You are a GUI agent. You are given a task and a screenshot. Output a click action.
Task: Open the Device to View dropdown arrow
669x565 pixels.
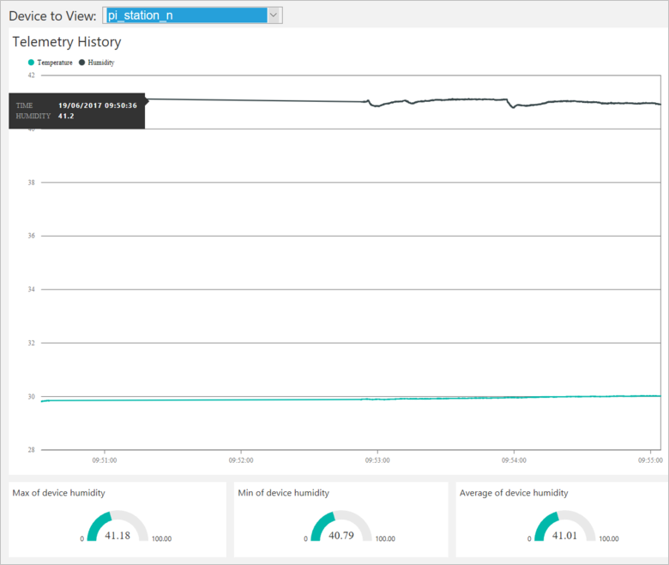(x=274, y=15)
